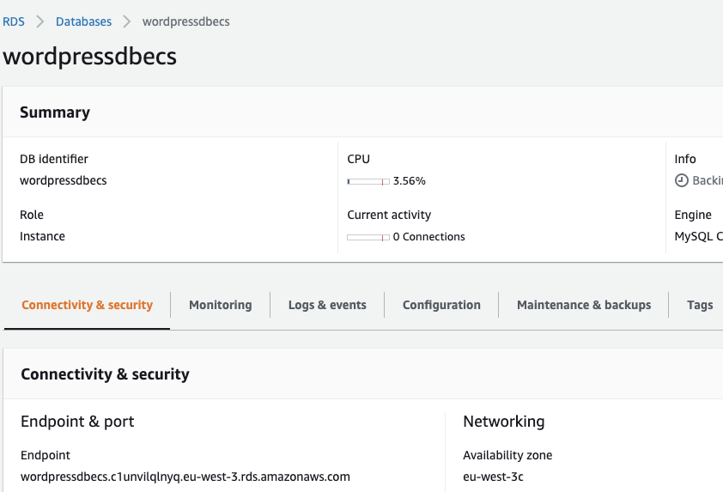Click the 3.56% CPU value

410,181
